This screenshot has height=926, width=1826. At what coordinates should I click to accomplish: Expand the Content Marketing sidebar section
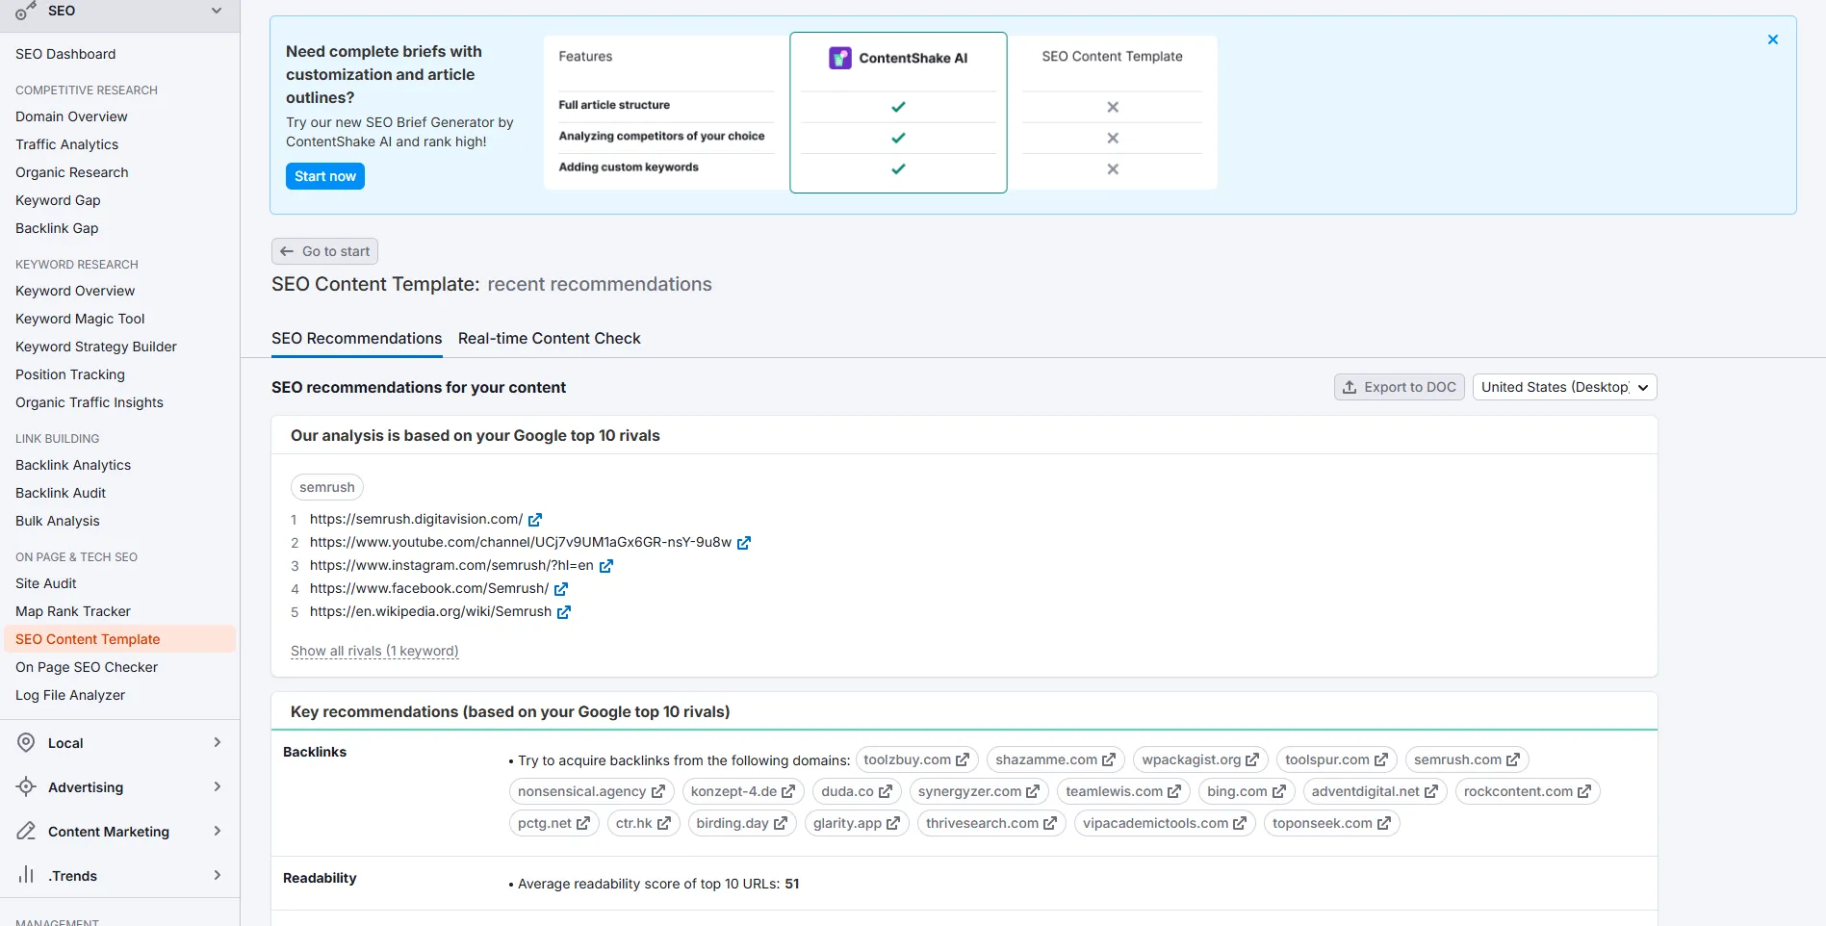click(217, 831)
